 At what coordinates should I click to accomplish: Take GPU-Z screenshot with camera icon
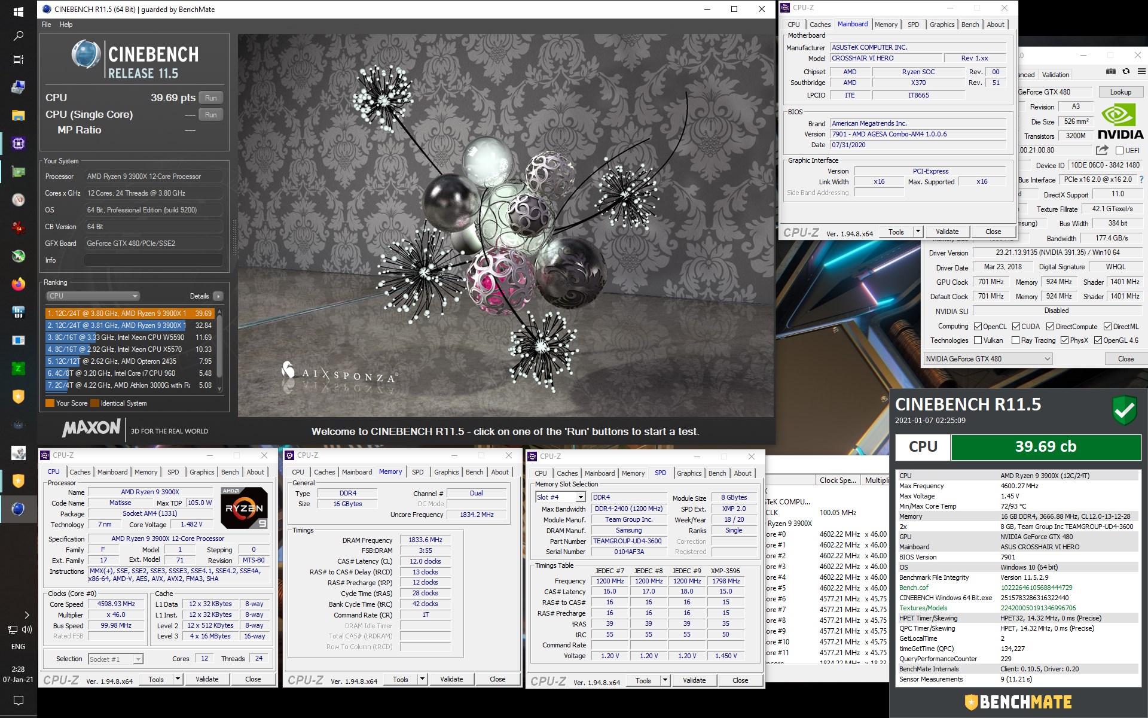click(1111, 71)
